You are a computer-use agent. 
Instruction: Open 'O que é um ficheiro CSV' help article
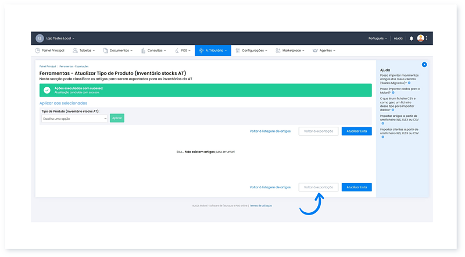398,104
